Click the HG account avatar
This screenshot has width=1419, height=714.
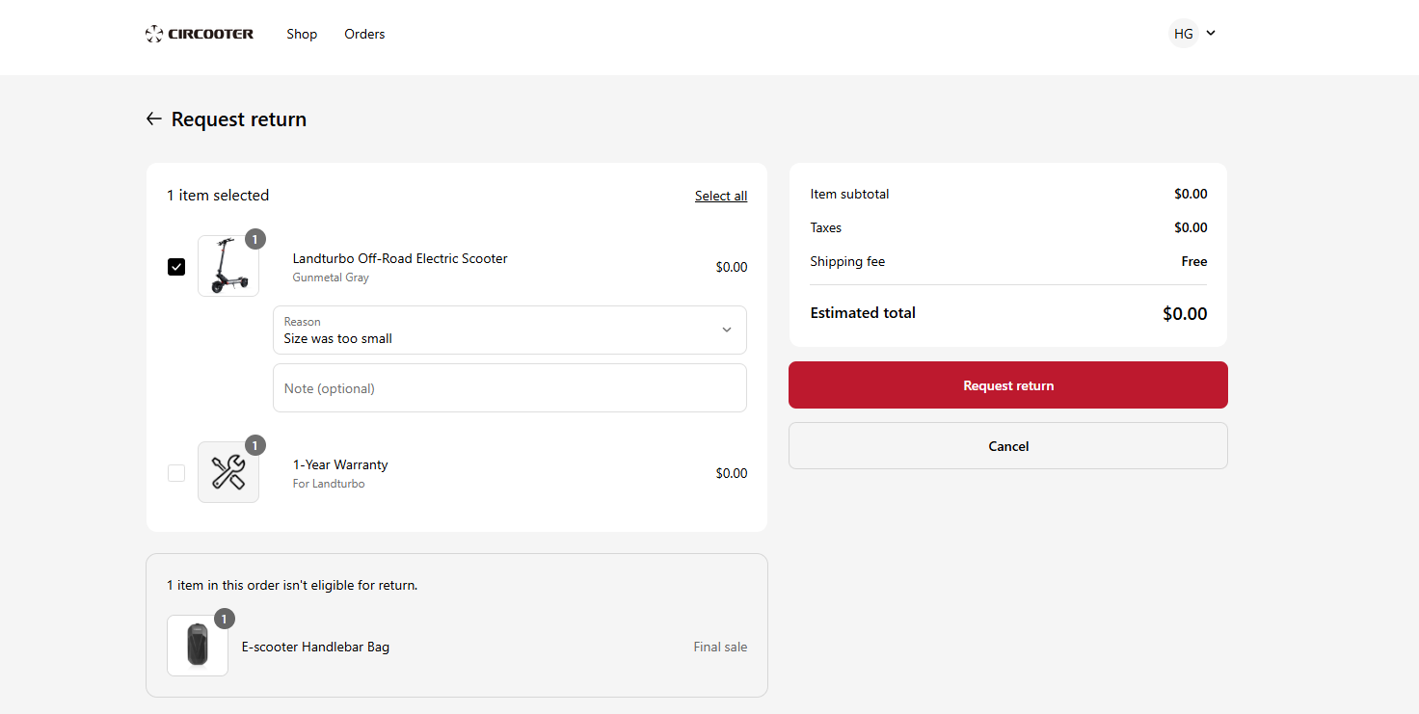1184,34
